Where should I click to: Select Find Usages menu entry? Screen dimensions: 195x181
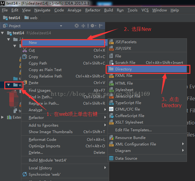click(x=64, y=90)
